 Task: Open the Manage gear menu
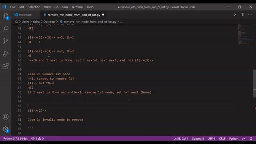point(6,129)
